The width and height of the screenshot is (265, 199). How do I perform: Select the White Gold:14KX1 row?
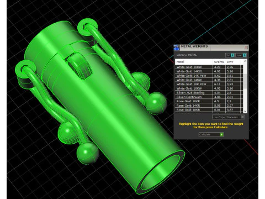209,71
